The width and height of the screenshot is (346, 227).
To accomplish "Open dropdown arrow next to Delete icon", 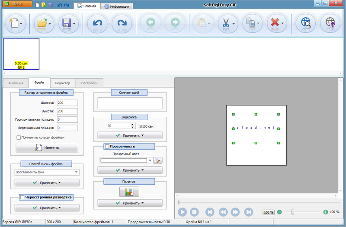I will point(282,23).
